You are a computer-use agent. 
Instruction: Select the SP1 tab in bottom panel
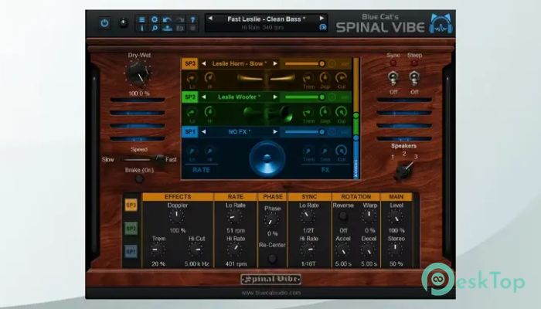pos(131,251)
